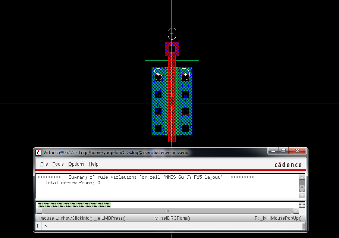Click the Cadence logo in the log window

288,165
